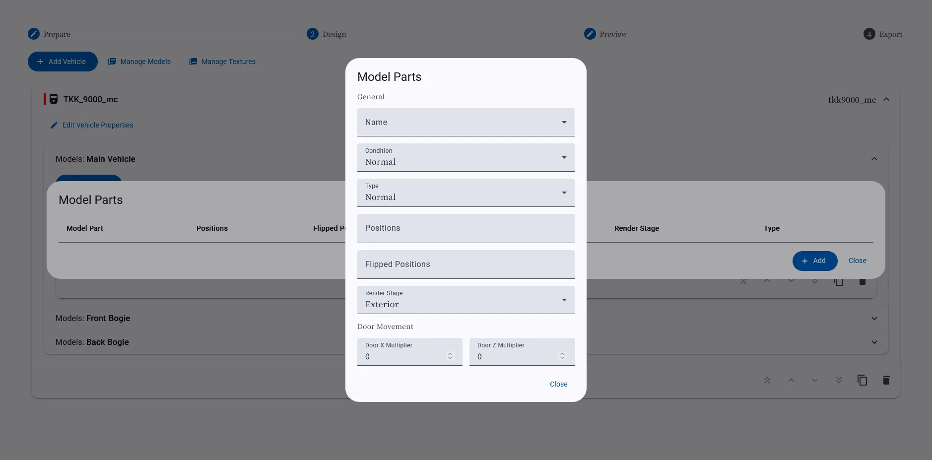Move vehicle up one position arrow
Screen dimensions: 932x460
[791, 380]
